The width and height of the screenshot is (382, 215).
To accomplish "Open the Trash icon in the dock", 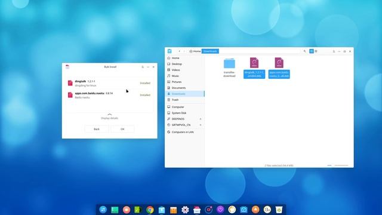I will 279,210.
